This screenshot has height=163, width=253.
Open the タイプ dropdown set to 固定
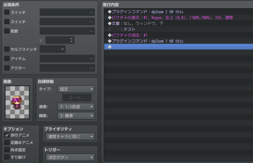[76, 89]
